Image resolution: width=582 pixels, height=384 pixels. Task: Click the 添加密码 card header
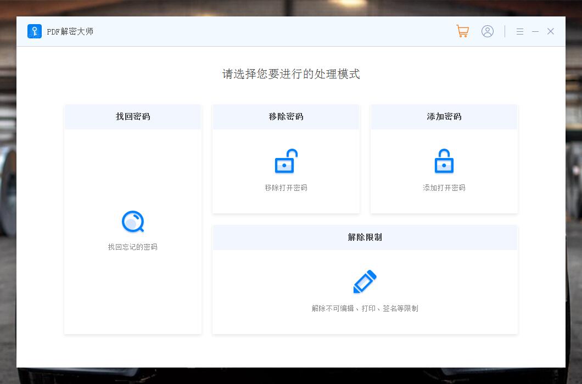[444, 116]
